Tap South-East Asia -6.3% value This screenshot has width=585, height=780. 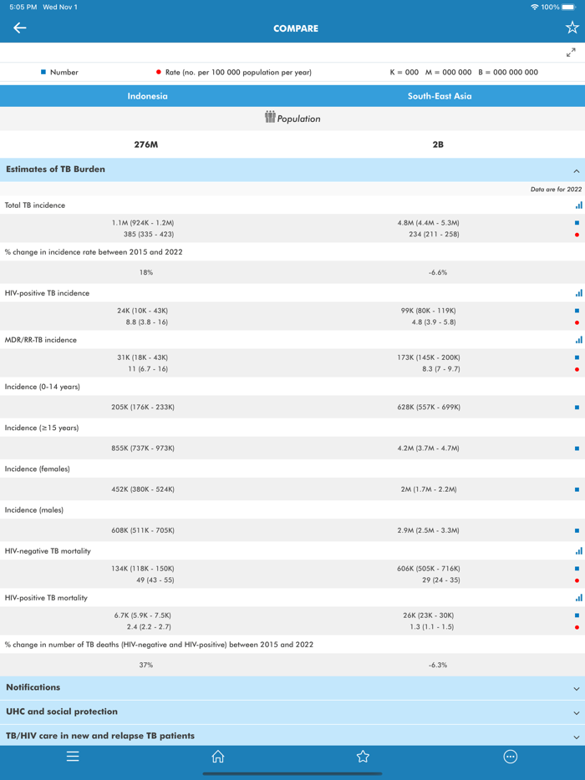tap(438, 665)
